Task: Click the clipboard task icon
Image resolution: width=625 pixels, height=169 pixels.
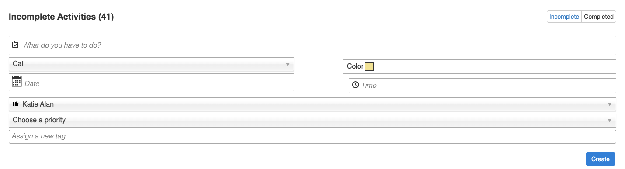Action: pyautogui.click(x=16, y=45)
